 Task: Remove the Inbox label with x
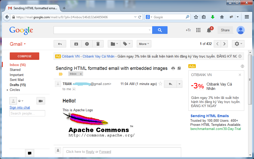pyautogui.click(x=81, y=74)
